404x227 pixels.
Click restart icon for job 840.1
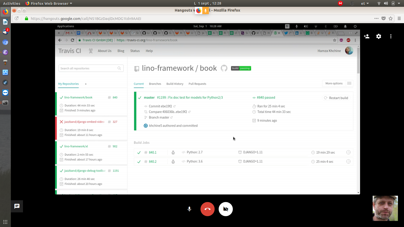[348, 152]
